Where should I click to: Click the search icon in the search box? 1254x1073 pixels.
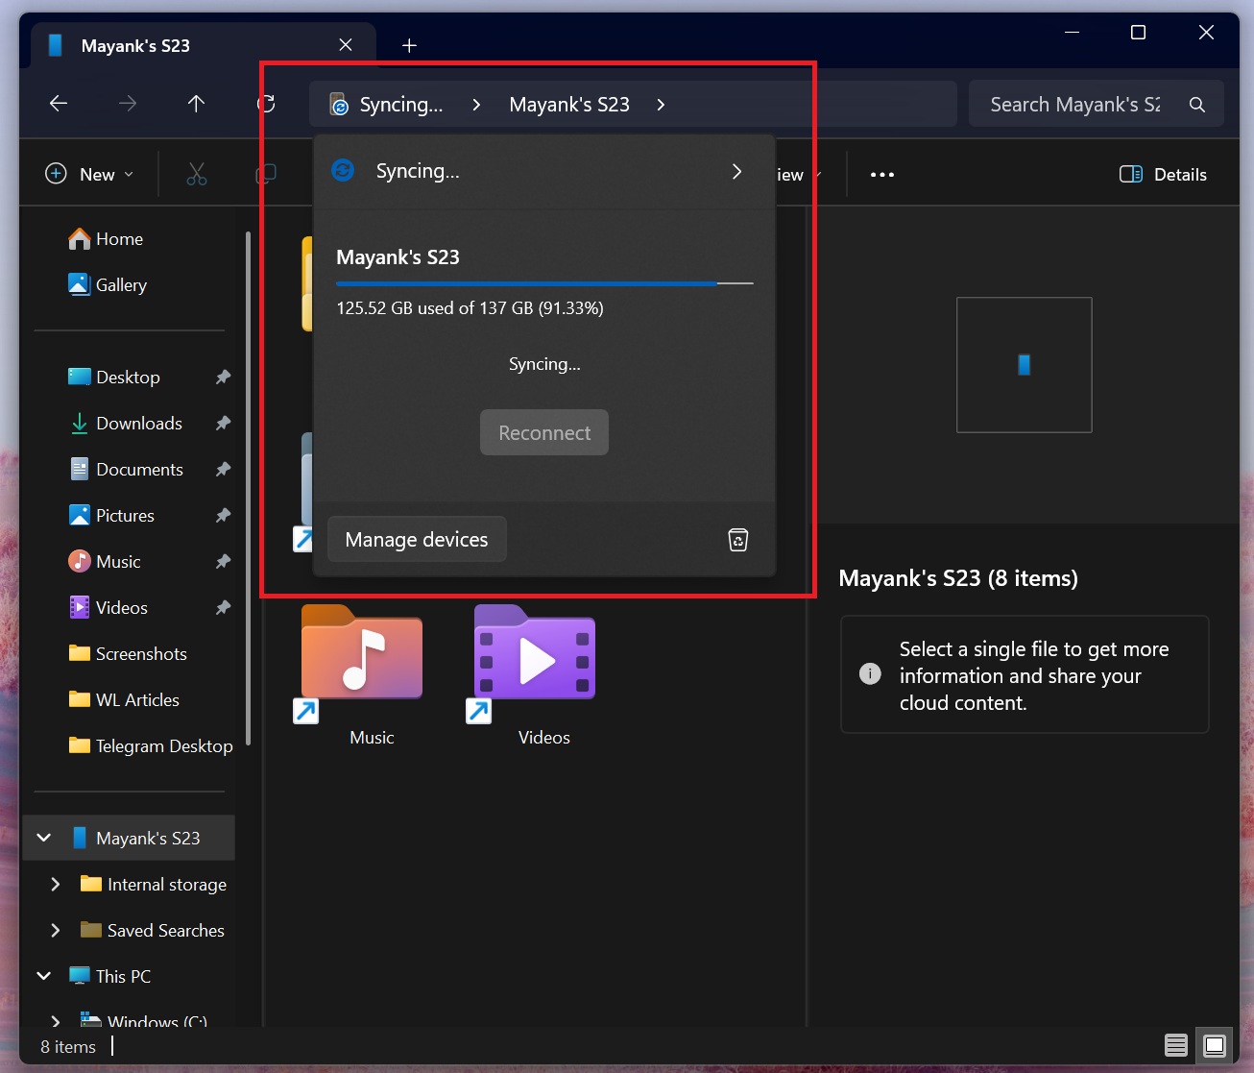[1196, 104]
